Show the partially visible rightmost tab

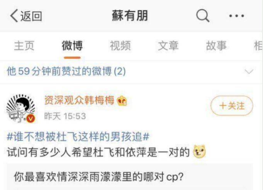pyautogui.click(x=258, y=46)
